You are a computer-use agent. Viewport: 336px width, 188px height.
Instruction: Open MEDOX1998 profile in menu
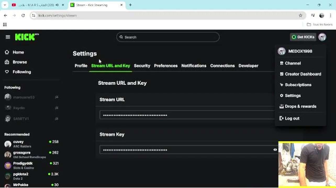(300, 51)
